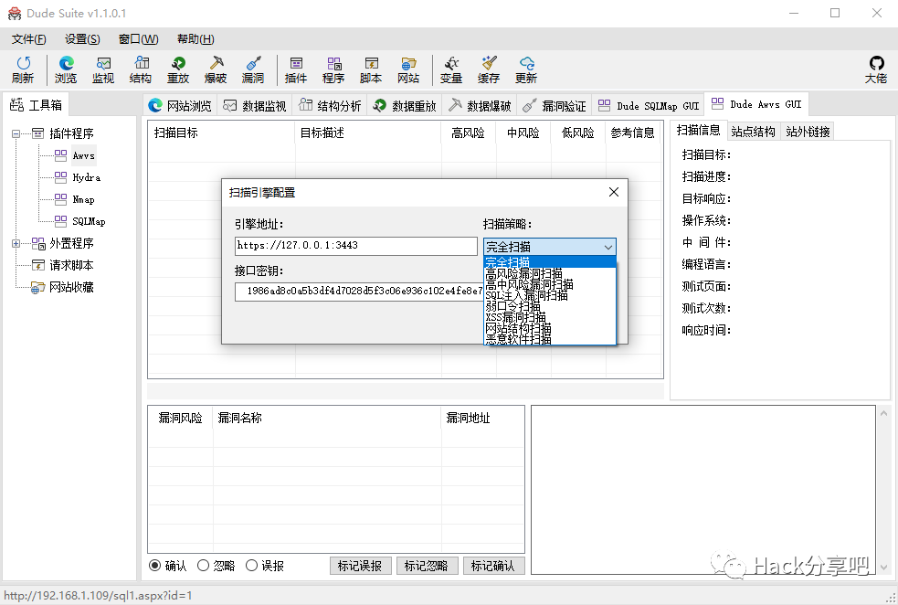Click the 标记忽略 button

[427, 566]
